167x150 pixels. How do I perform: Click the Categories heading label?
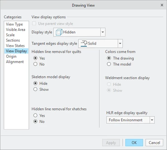13,17
